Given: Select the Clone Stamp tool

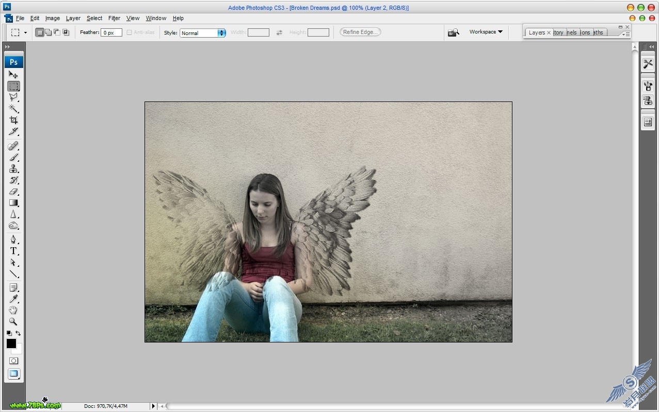Looking at the screenshot, I should (13, 168).
